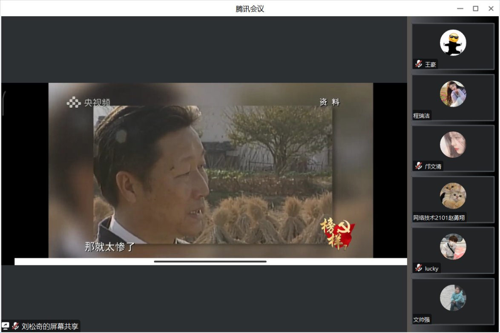Select 程瑞洁's participant avatar
500x333 pixels.
point(453,94)
